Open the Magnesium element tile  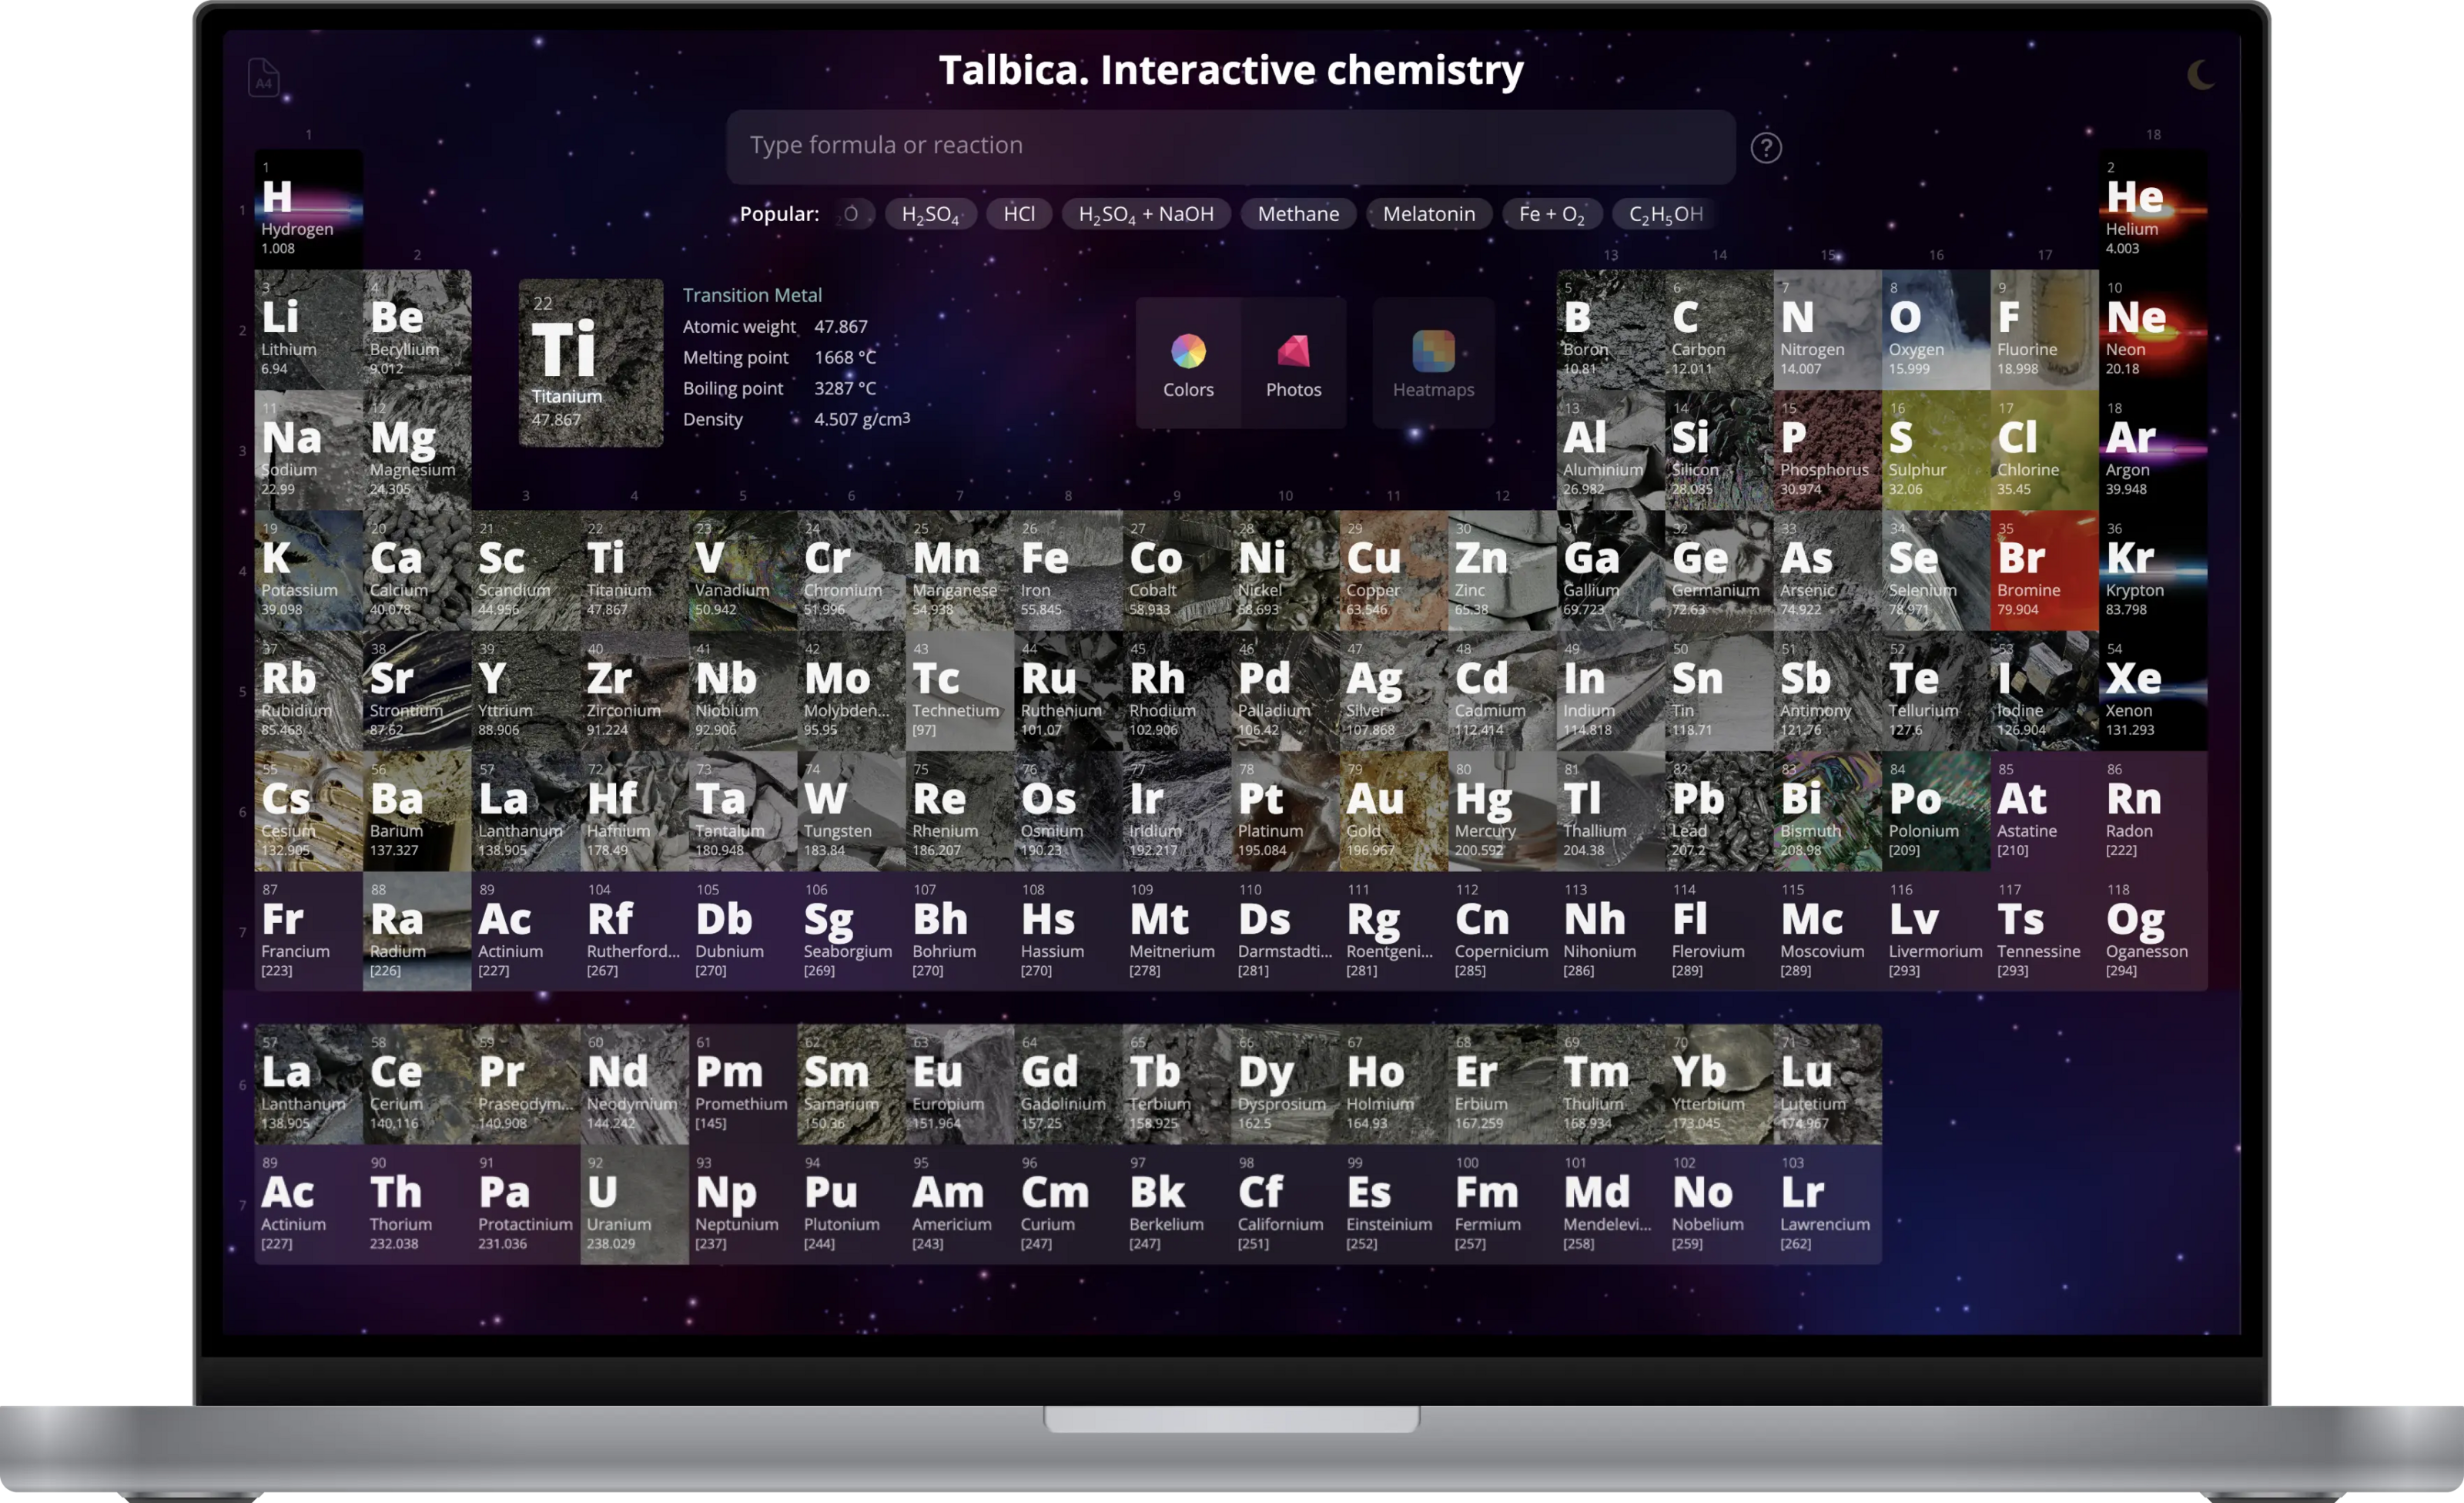[x=417, y=451]
